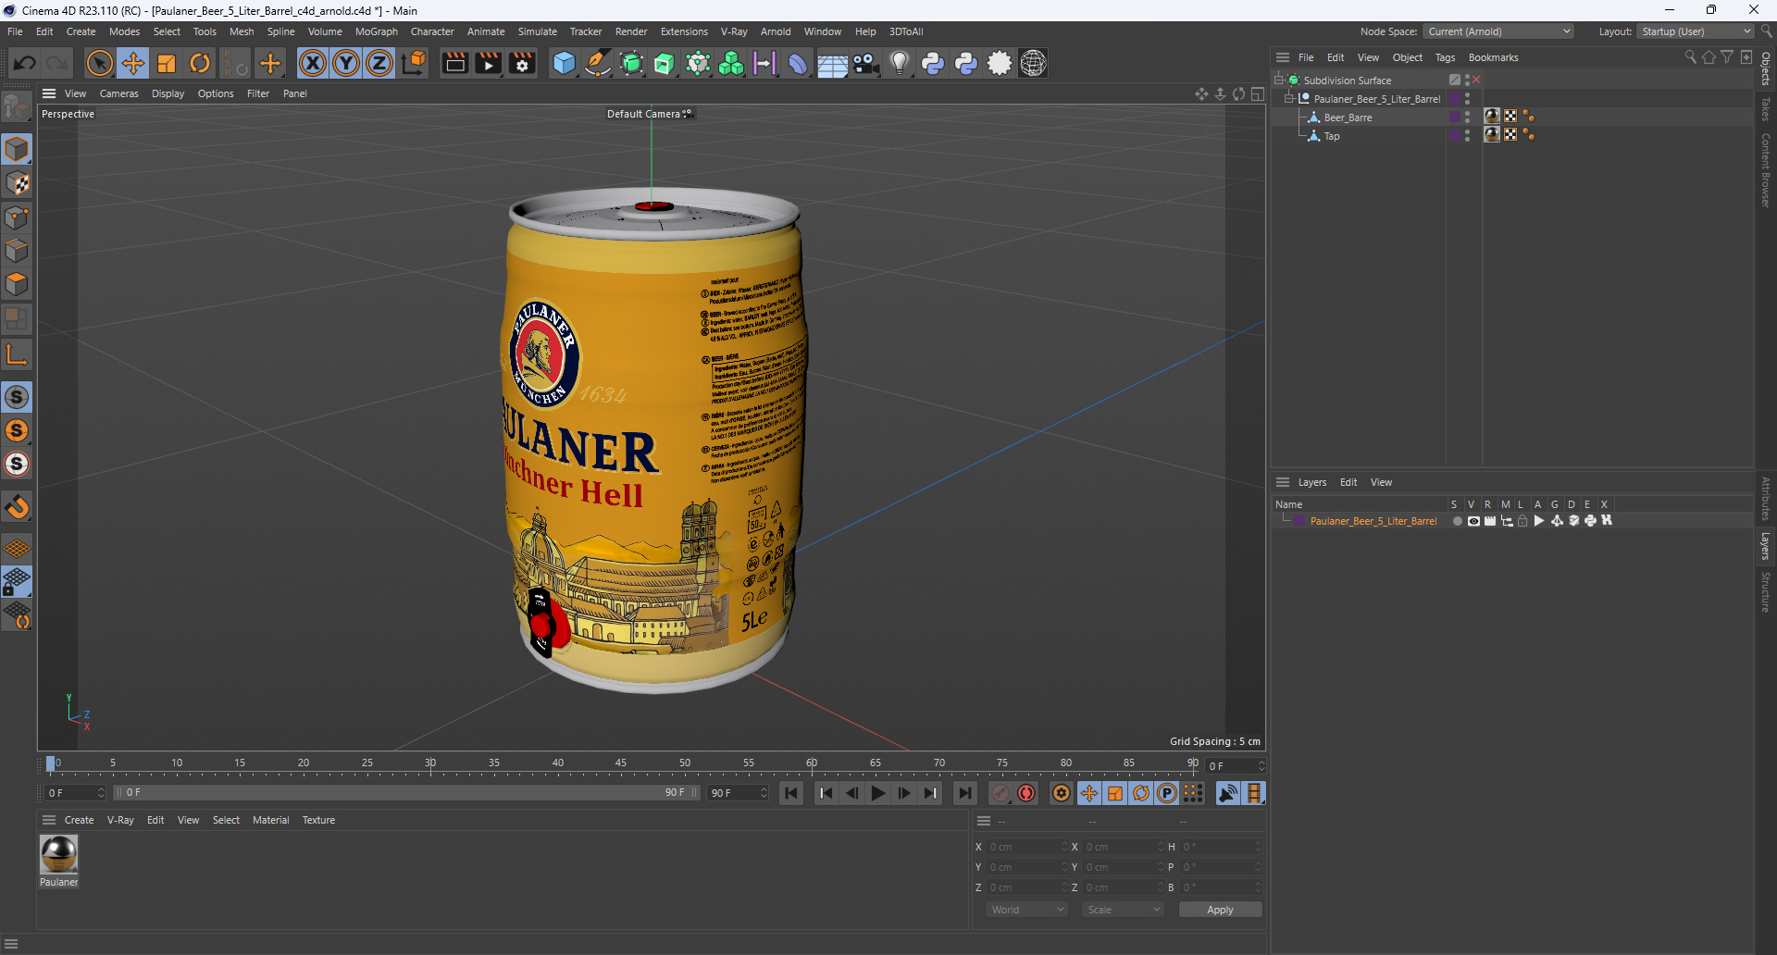1777x955 pixels.
Task: Click the orange bend tool sidebar icon
Action: pos(17,507)
